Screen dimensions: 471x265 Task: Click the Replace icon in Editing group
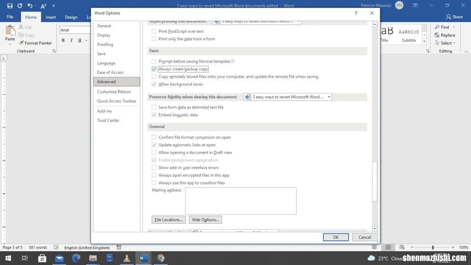click(x=437, y=35)
